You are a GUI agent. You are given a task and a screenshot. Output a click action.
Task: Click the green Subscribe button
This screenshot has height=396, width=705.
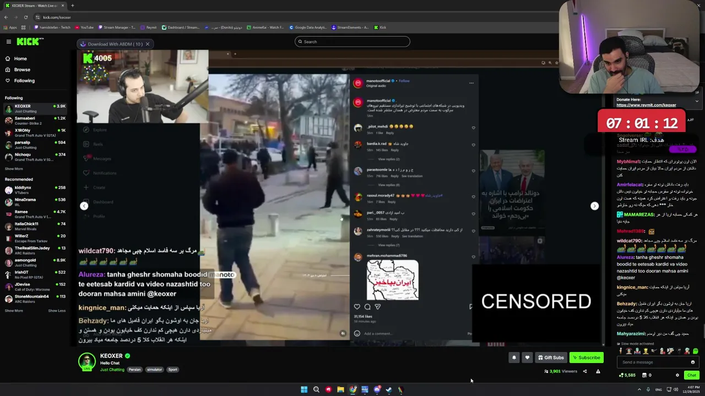tap(587, 358)
